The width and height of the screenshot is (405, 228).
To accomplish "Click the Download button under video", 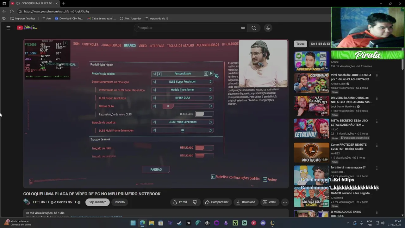I will (246, 202).
